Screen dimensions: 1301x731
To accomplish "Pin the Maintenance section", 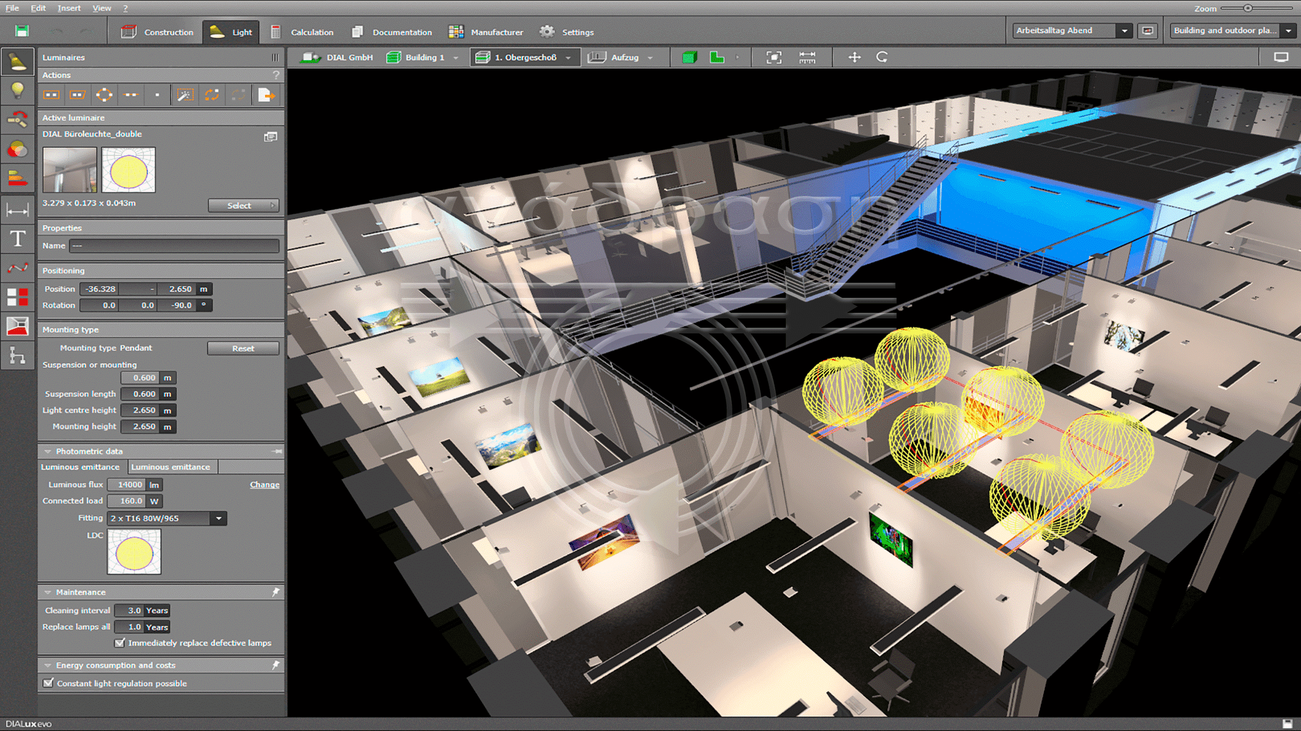I will tap(276, 592).
